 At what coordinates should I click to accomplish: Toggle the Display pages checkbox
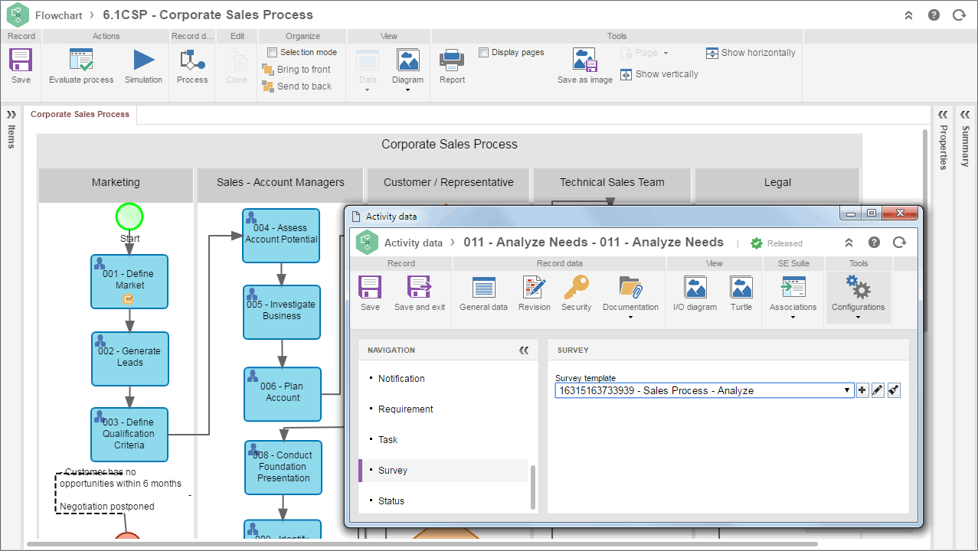pos(483,52)
